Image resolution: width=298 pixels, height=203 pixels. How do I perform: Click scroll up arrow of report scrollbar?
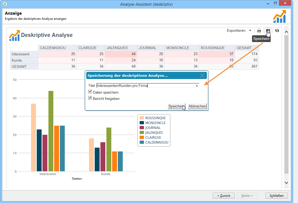coord(286,32)
